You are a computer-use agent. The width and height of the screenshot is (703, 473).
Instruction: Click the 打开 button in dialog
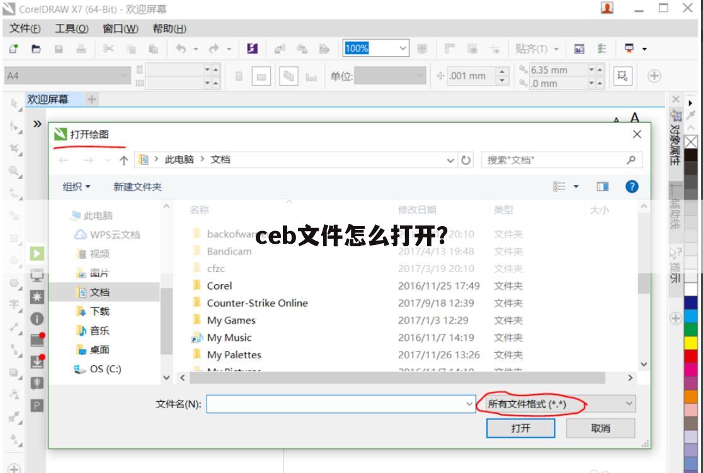(x=520, y=428)
